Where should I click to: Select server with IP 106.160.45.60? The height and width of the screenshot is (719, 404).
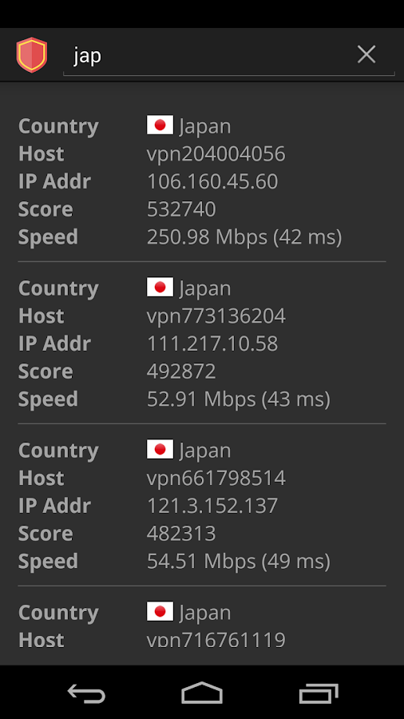pyautogui.click(x=212, y=181)
